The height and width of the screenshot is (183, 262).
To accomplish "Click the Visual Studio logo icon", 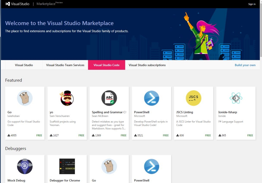I will pos(8,4).
